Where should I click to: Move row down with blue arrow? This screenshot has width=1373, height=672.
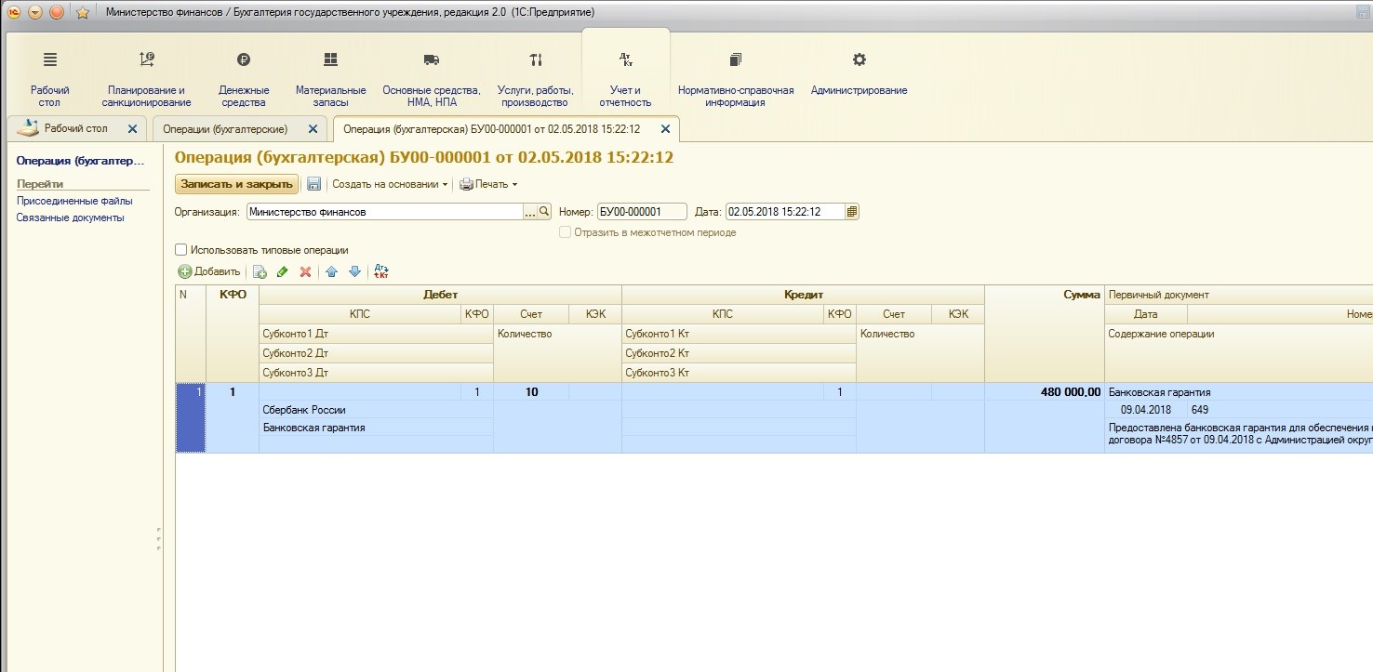[x=354, y=271]
